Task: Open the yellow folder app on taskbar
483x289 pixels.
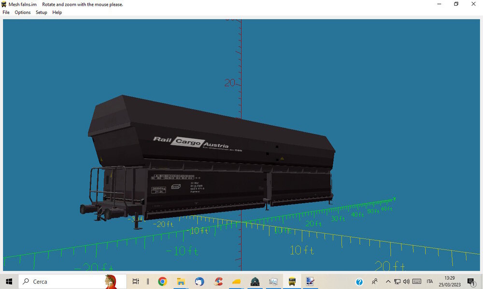Action: point(237,281)
